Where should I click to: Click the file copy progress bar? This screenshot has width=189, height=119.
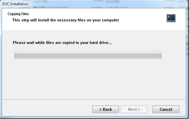pyautogui.click(x=88, y=55)
